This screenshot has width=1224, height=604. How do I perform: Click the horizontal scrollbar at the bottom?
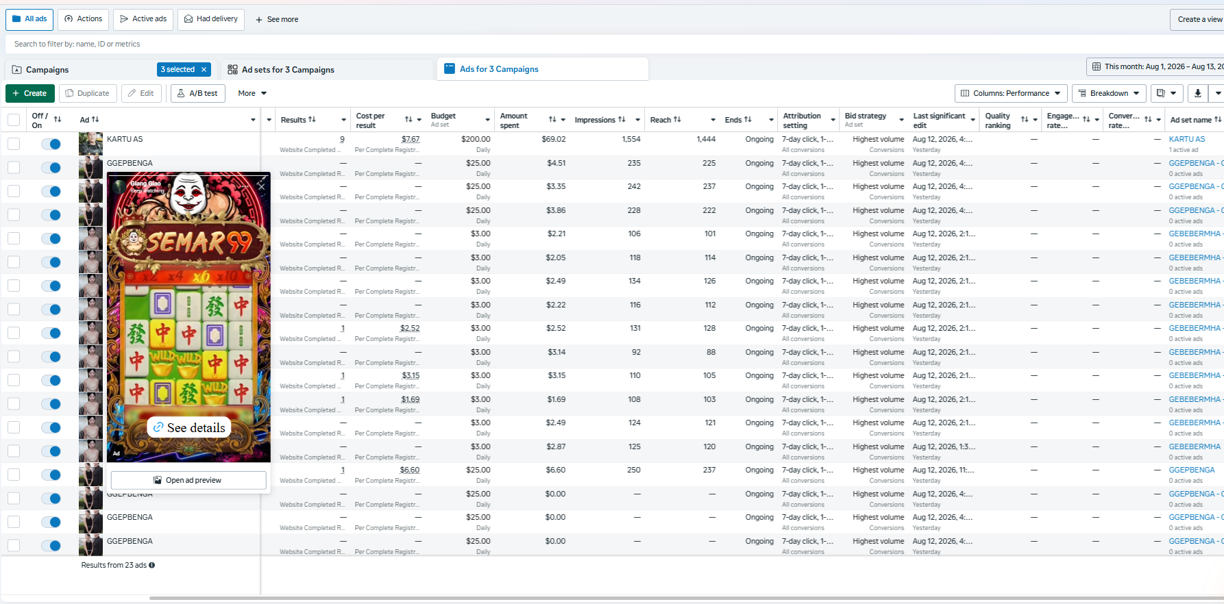point(685,599)
